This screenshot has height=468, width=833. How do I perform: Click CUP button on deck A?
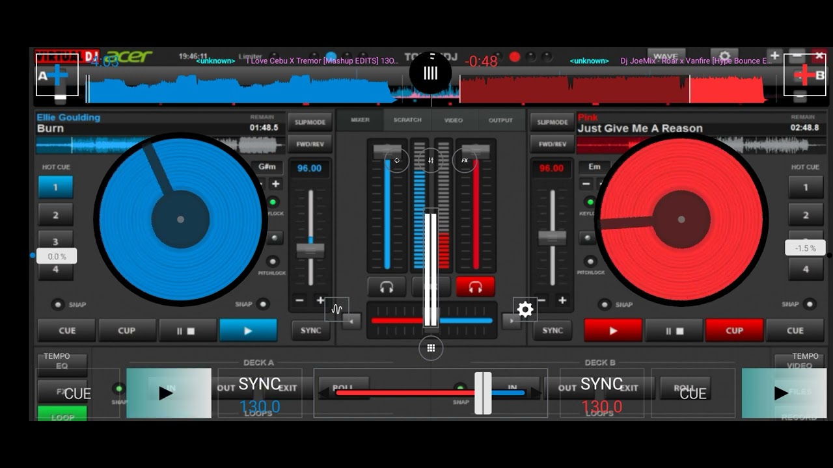(x=127, y=330)
